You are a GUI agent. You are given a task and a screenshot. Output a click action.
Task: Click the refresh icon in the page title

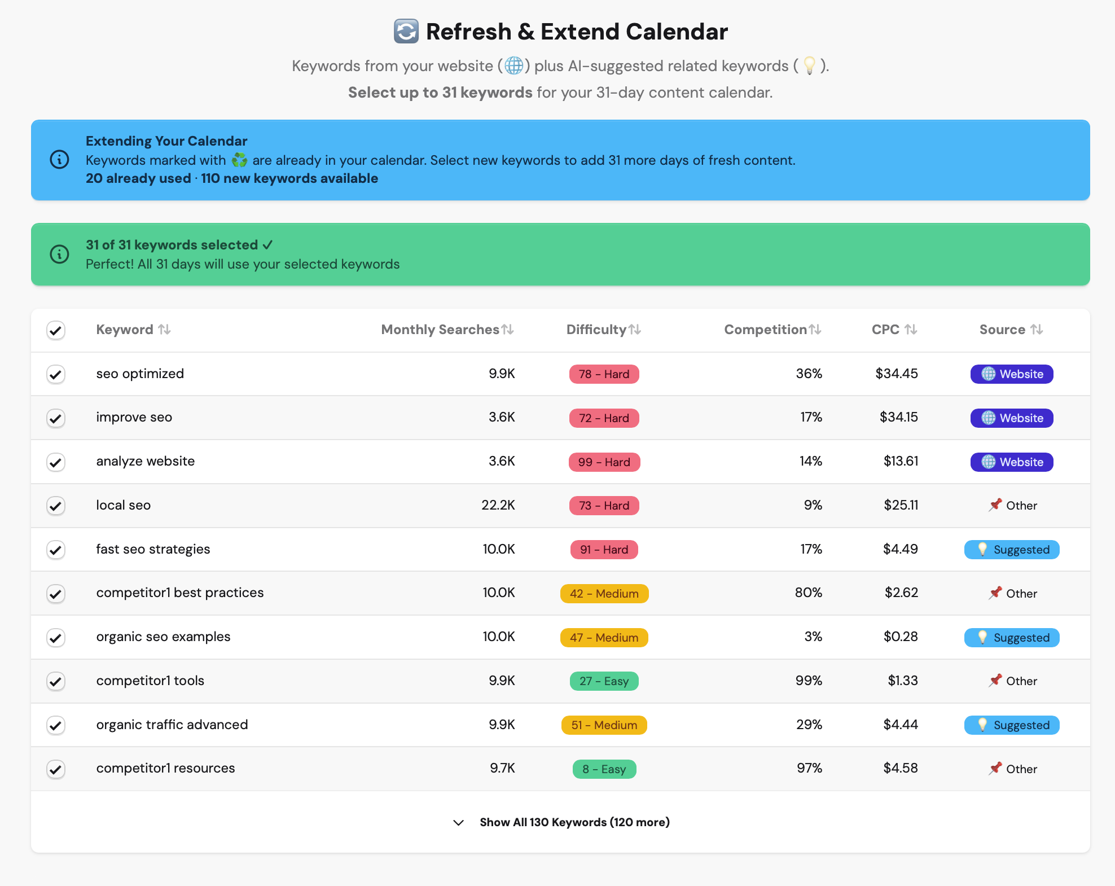coord(405,31)
